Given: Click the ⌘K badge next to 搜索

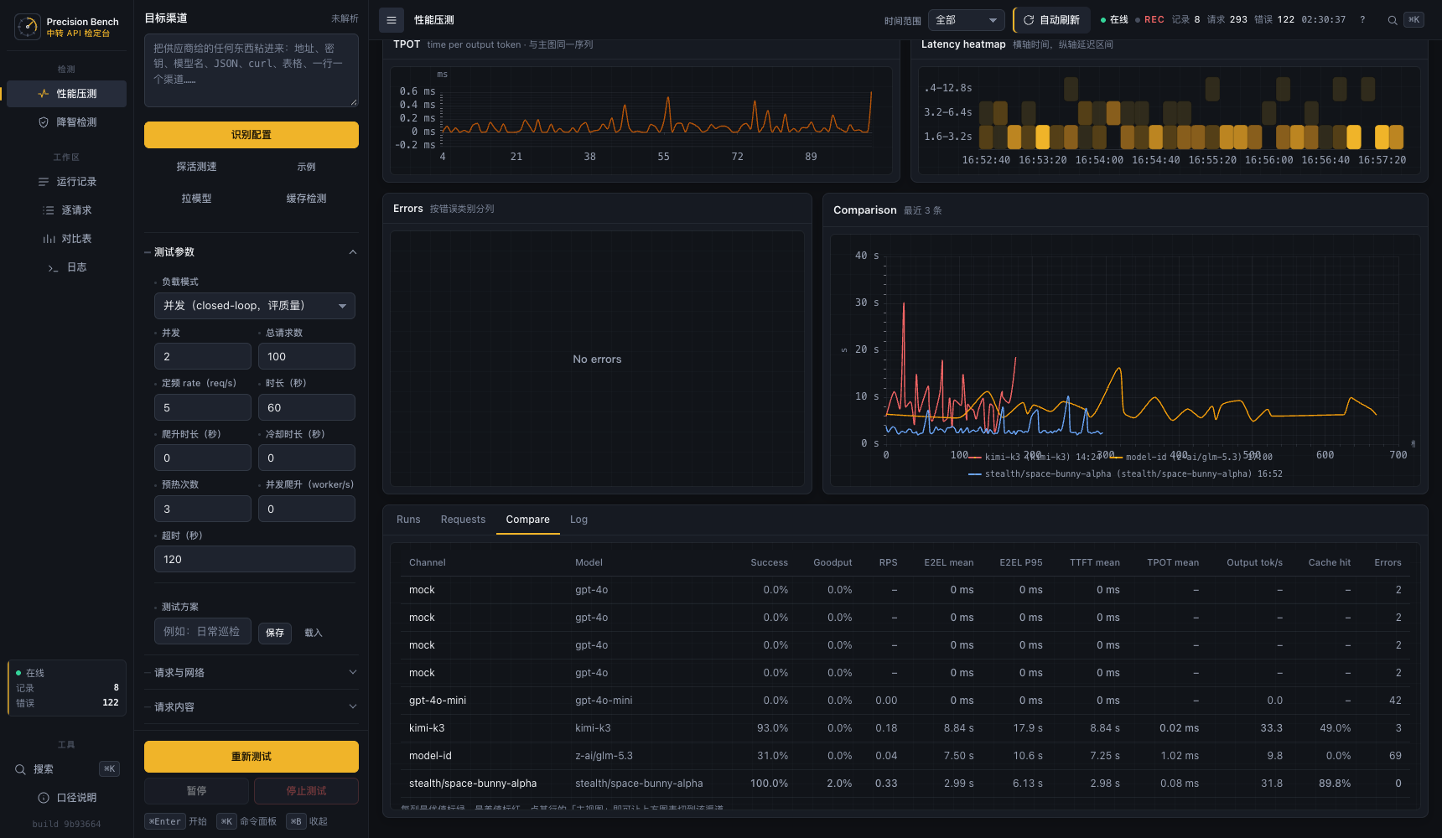Looking at the screenshot, I should point(110,768).
